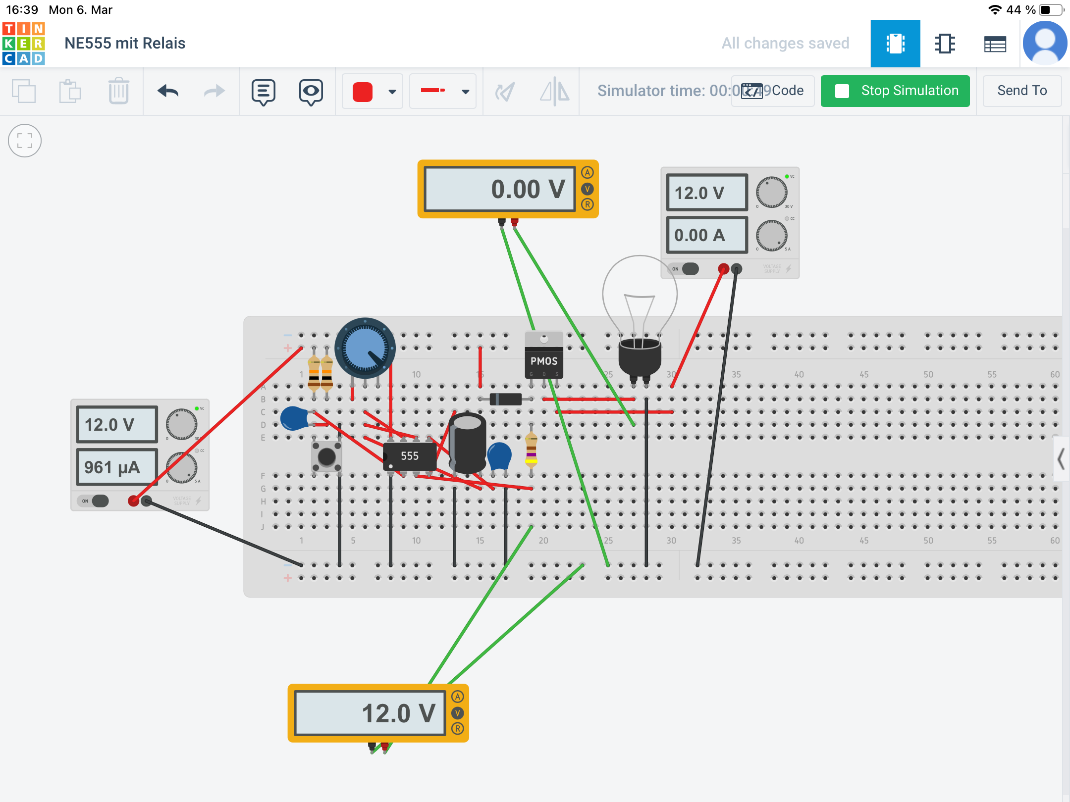Select the Resistance mode on bottom multimeter

[458, 729]
